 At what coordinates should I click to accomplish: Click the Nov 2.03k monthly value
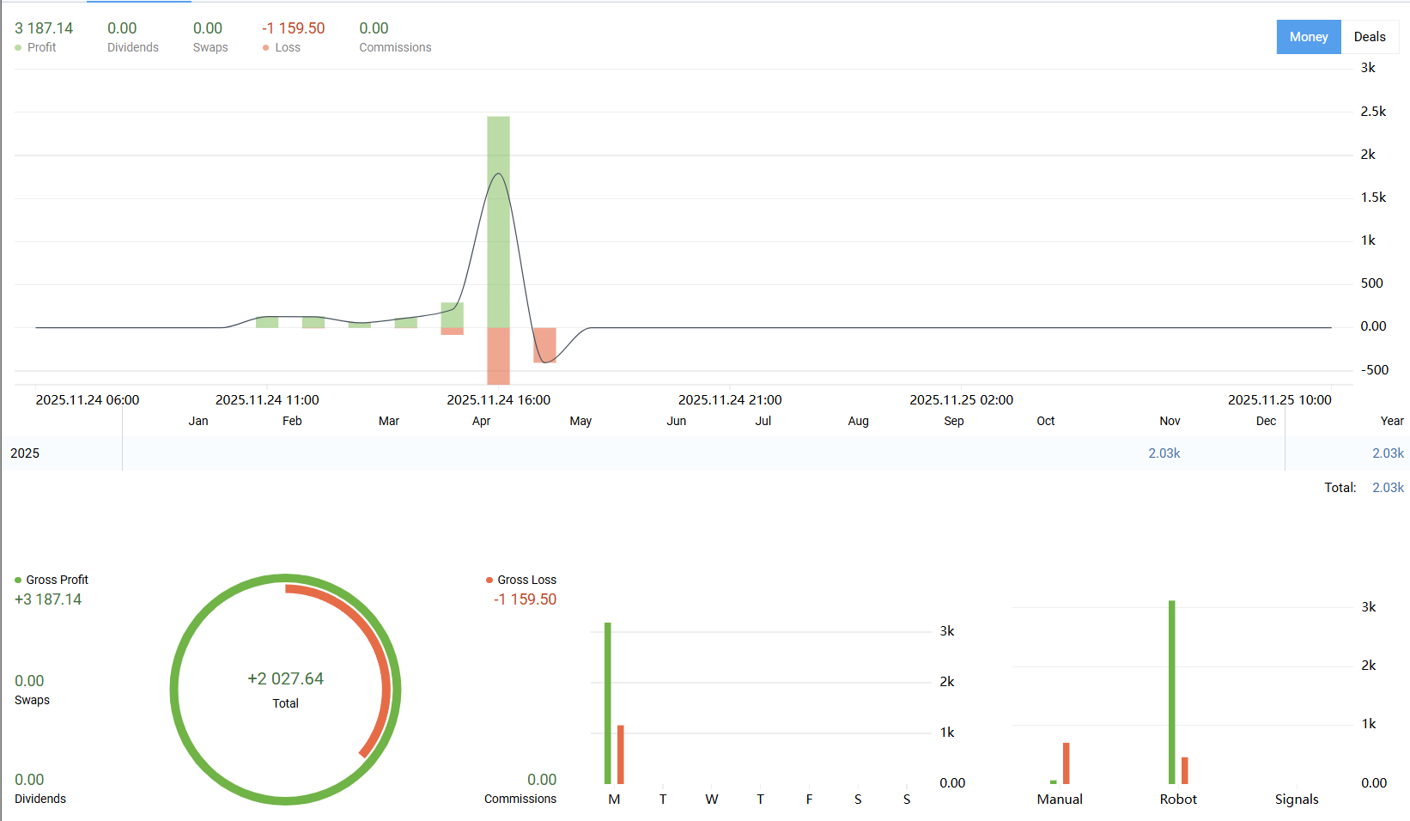(x=1164, y=453)
